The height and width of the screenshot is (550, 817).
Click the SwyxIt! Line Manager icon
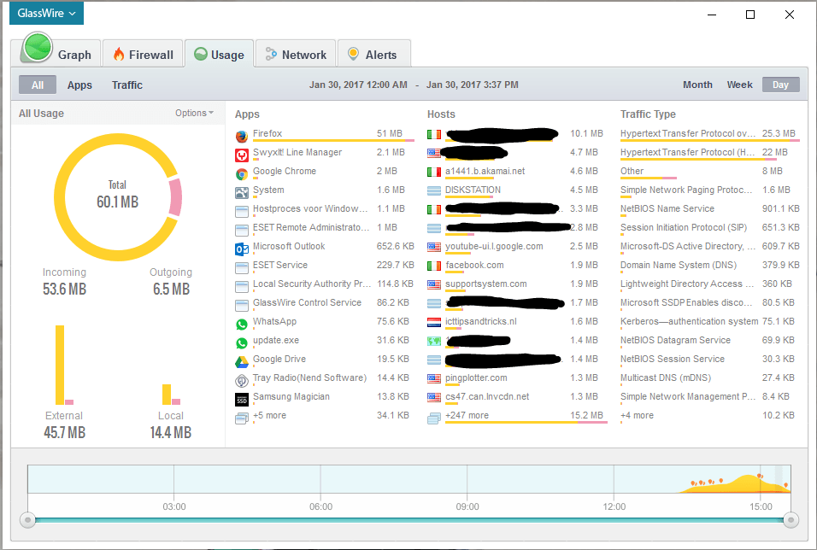(241, 155)
